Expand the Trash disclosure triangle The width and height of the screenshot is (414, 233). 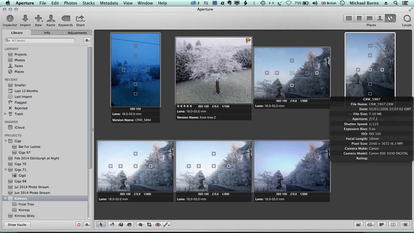click(5, 114)
